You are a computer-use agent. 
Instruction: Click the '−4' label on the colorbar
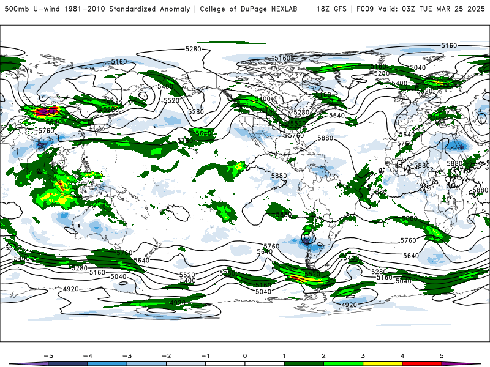tap(87, 356)
